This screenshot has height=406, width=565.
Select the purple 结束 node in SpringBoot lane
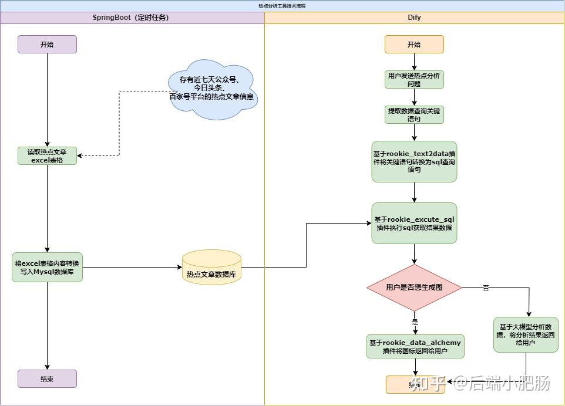pos(47,378)
